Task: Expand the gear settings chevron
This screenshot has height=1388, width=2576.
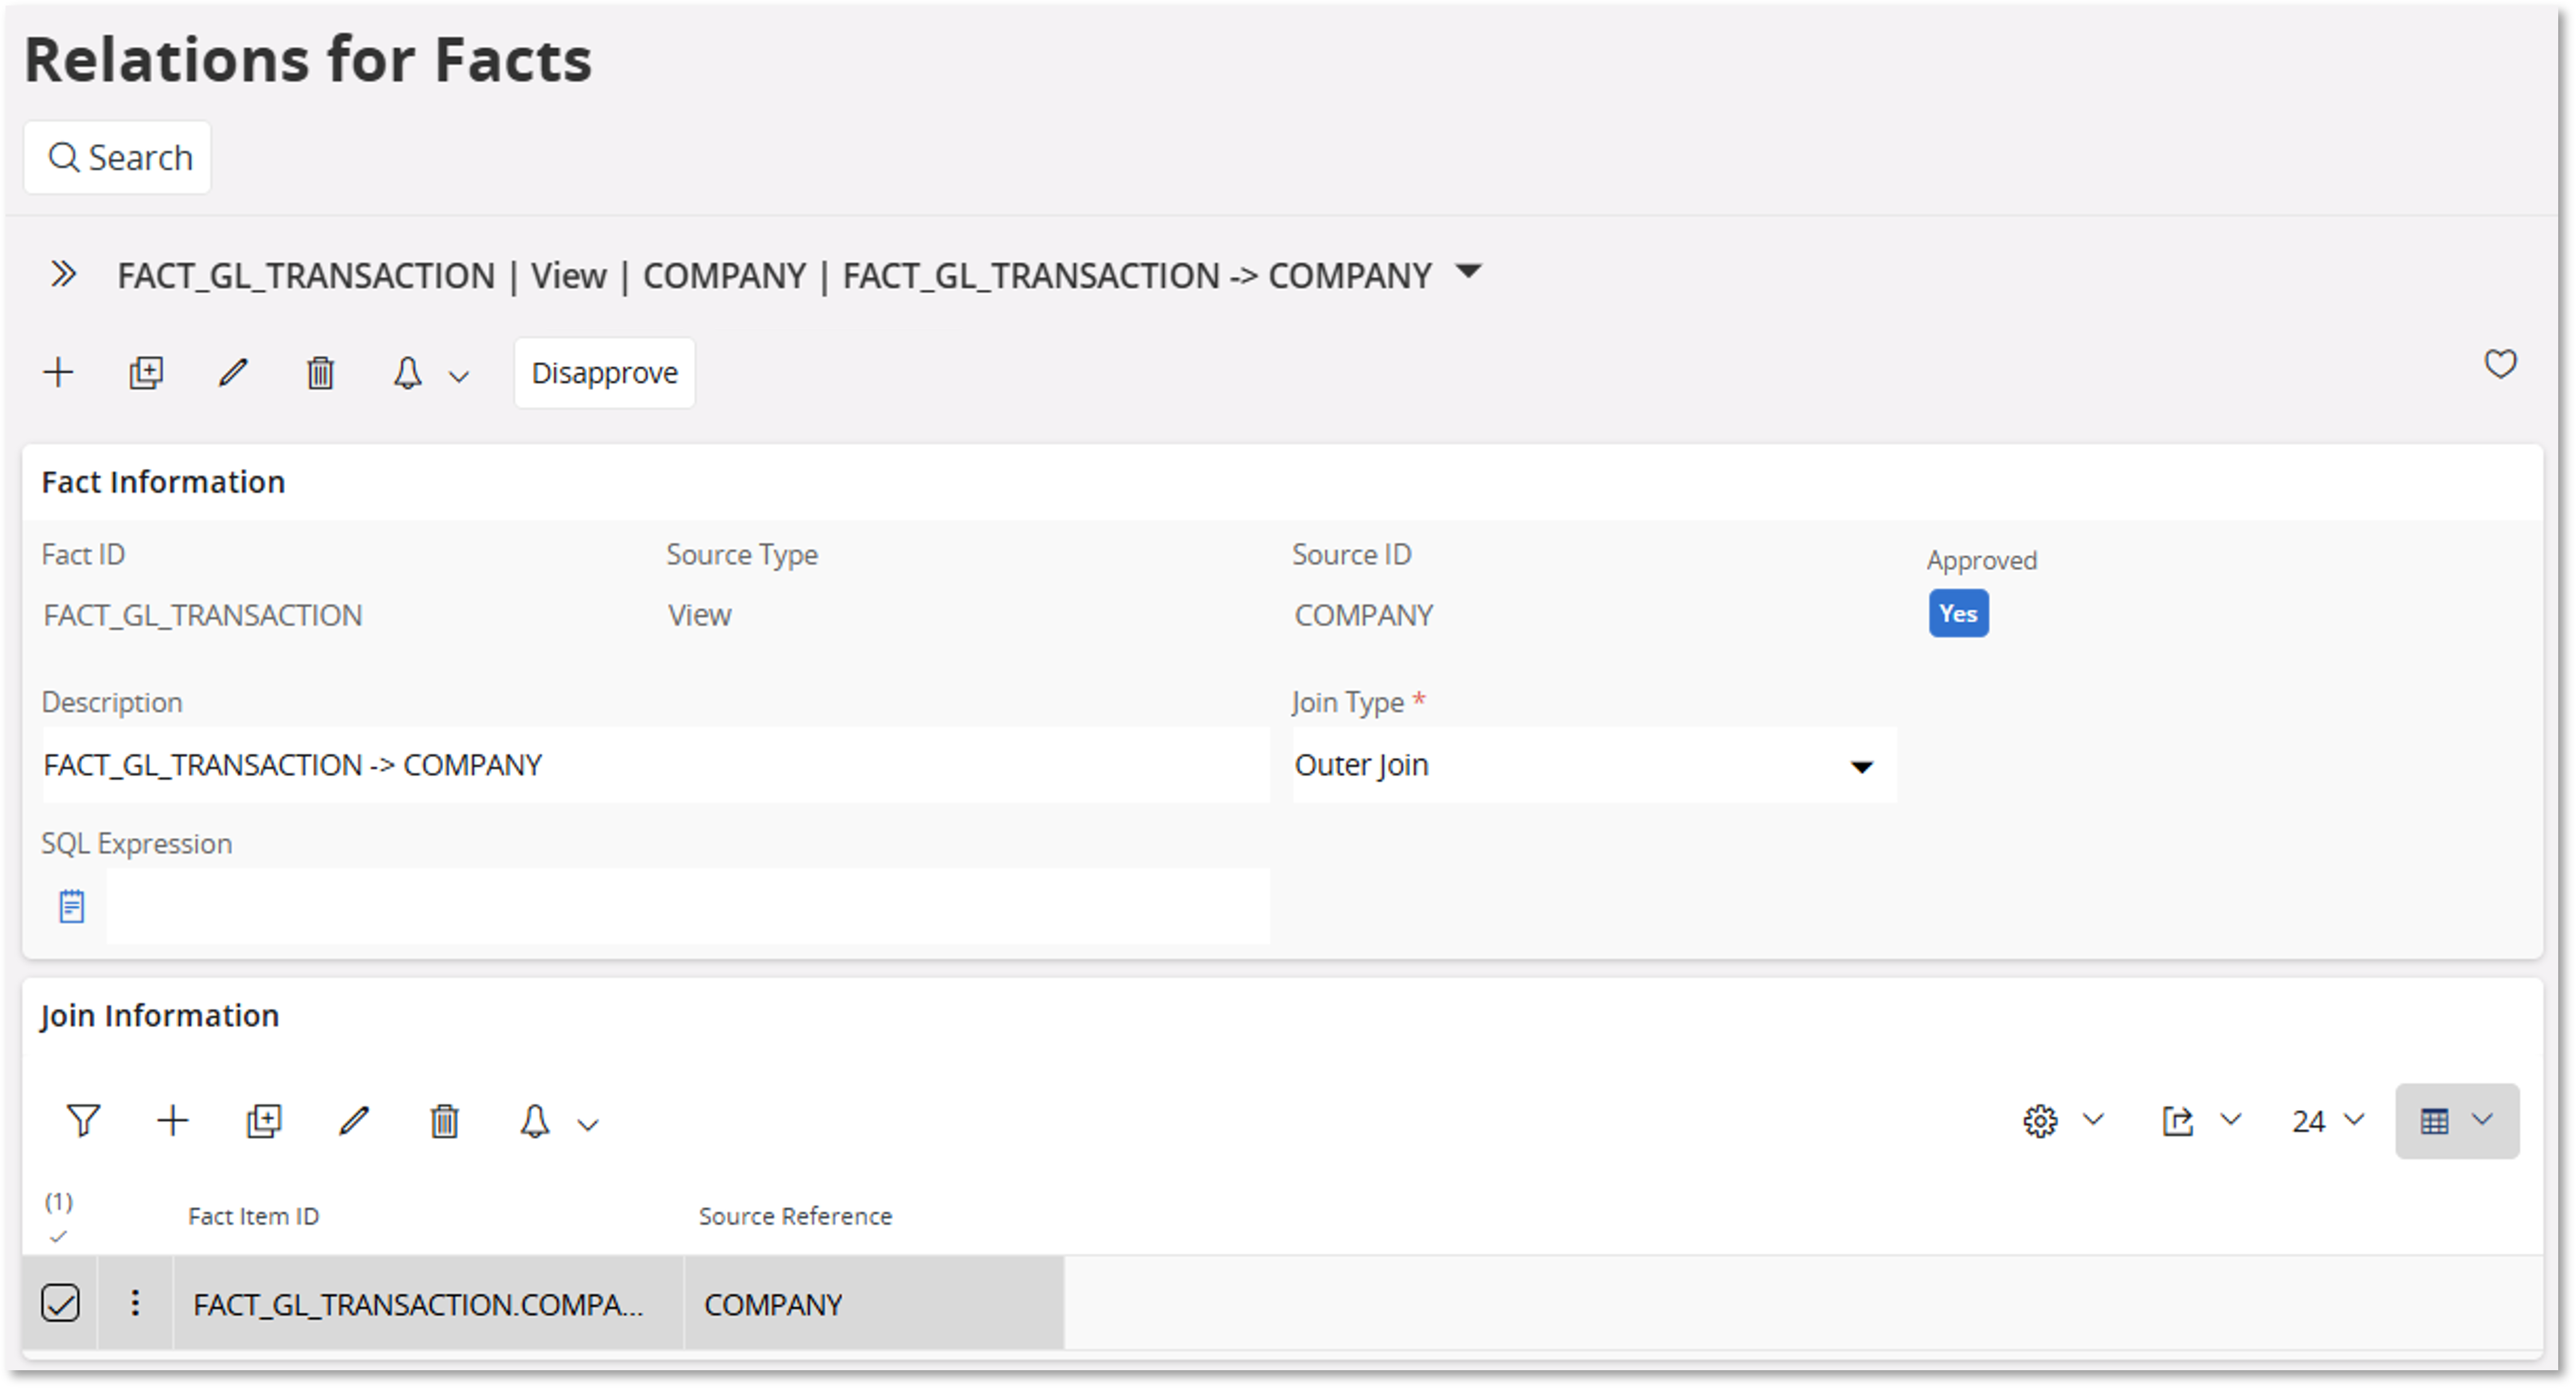Action: point(2093,1120)
